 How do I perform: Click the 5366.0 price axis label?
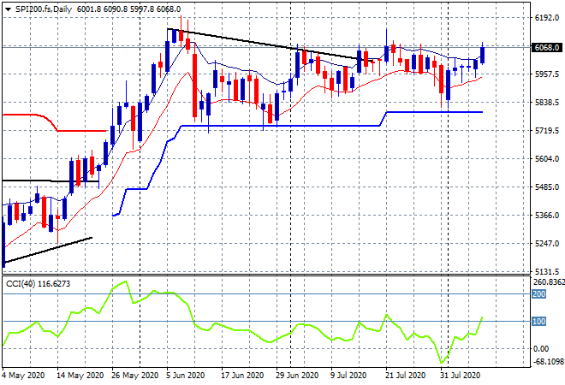[x=547, y=216]
